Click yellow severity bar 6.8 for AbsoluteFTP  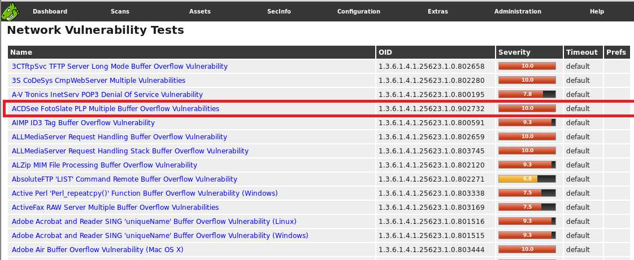click(527, 179)
